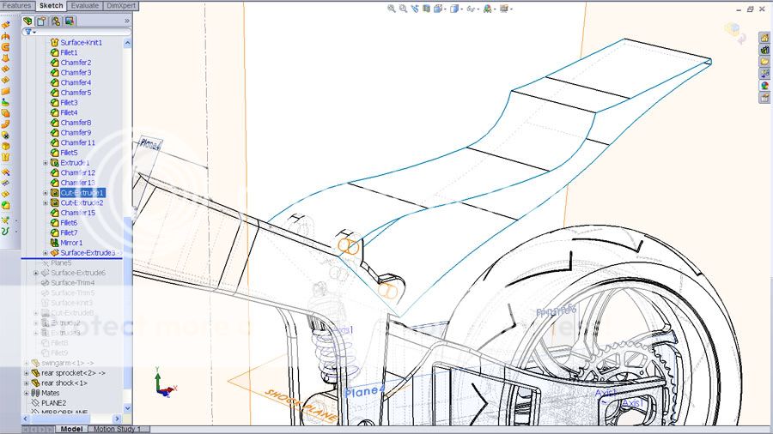
Task: Click the blue Plane4 label near the swingarm
Action: (x=364, y=392)
